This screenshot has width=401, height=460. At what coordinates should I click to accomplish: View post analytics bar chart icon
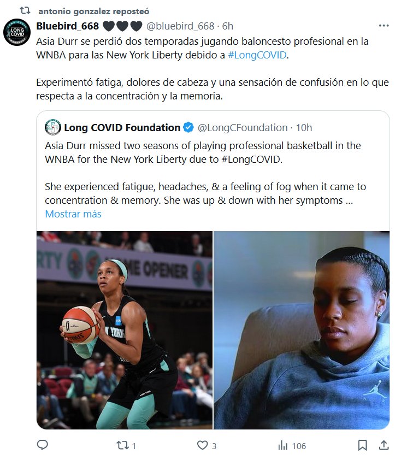point(283,445)
